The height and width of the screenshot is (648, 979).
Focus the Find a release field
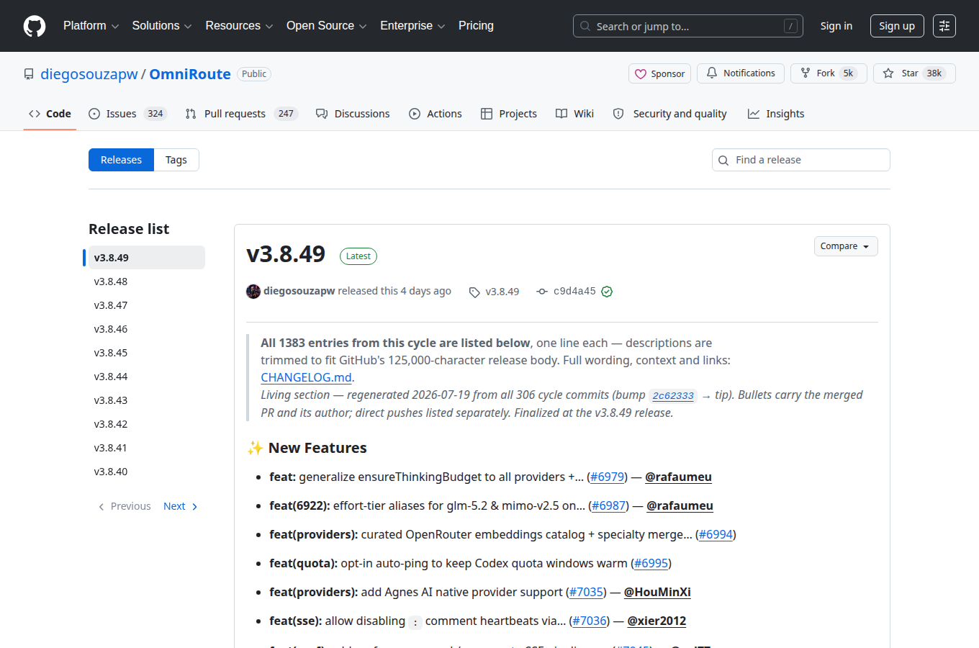click(801, 160)
